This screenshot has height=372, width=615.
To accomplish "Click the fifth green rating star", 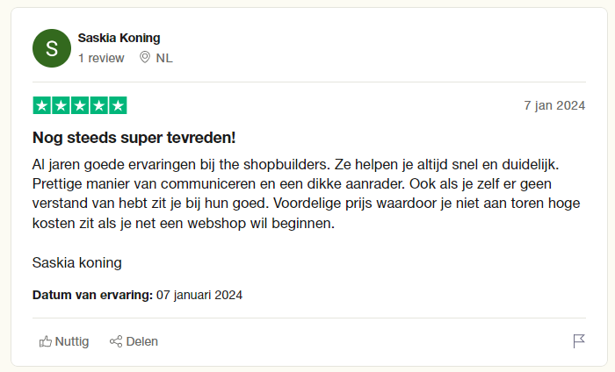I will coord(119,105).
